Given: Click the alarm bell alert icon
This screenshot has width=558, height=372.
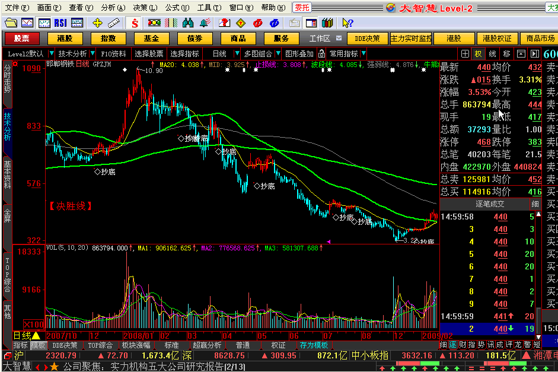Looking at the screenshot, I should point(205,23).
